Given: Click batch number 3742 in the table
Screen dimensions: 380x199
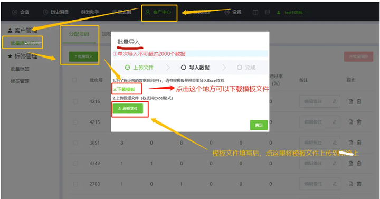Looking at the screenshot, I should [94, 163].
